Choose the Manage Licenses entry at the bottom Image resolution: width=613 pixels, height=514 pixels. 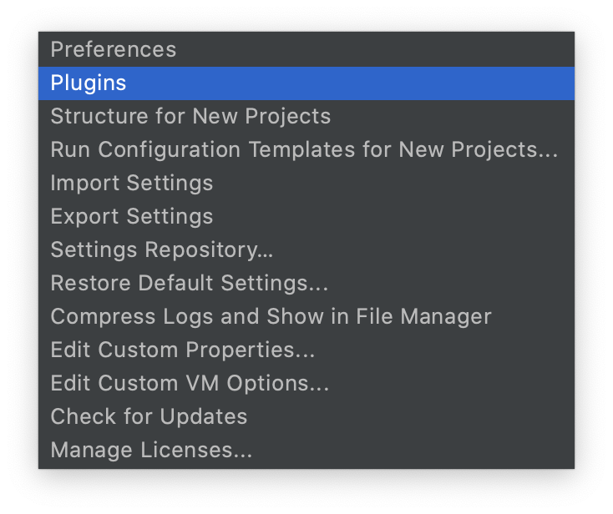[x=151, y=450]
